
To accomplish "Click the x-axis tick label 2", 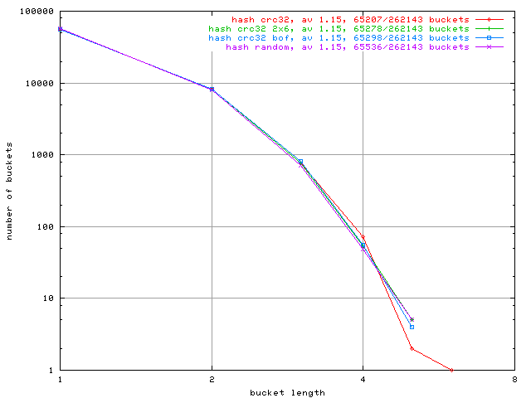I will click(x=212, y=380).
